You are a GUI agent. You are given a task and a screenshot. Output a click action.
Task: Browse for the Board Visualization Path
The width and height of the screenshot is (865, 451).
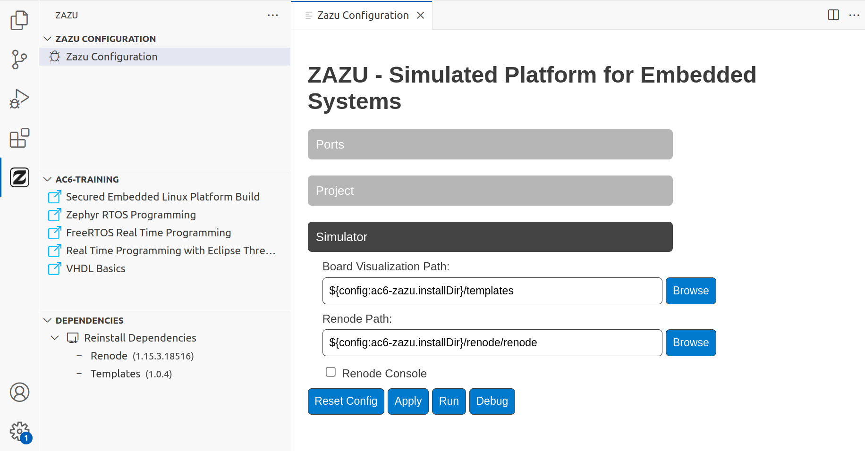point(691,291)
